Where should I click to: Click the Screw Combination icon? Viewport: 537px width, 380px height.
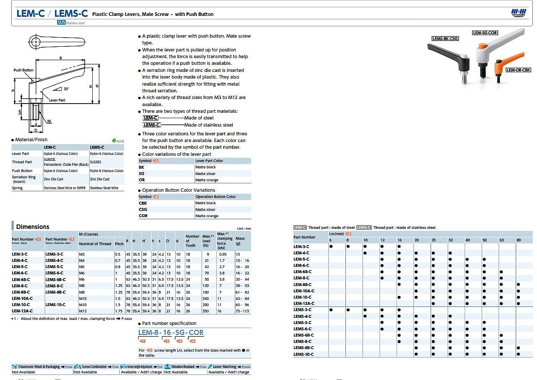pos(77,367)
